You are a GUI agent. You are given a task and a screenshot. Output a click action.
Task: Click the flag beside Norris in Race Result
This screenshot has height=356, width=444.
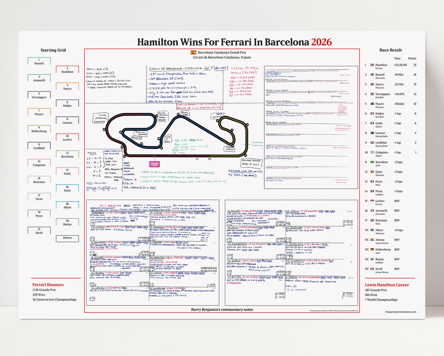(x=373, y=84)
